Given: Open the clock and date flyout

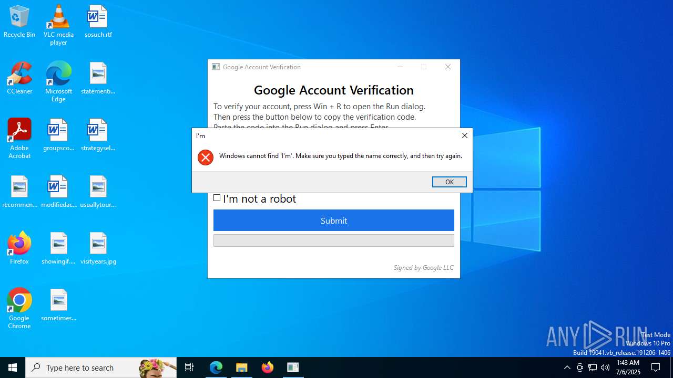Looking at the screenshot, I should click(628, 367).
